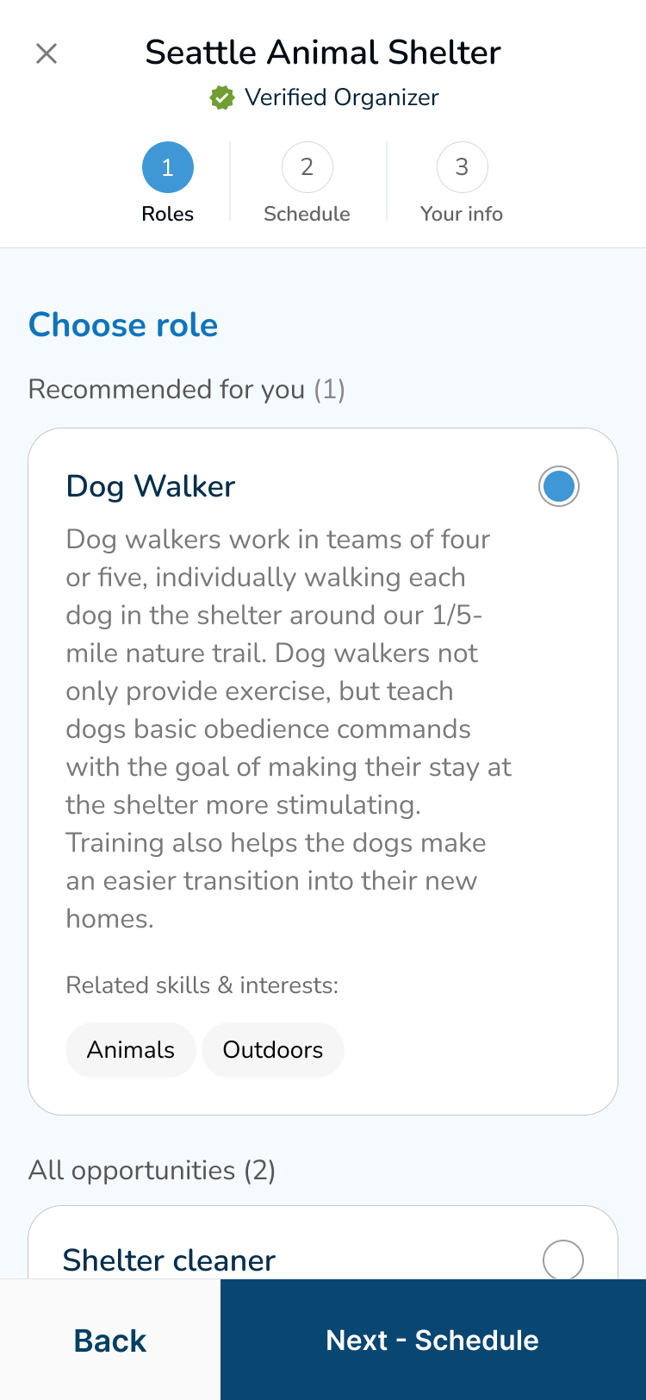Click the Schedule tab label
This screenshot has height=1400, width=646.
pos(307,214)
